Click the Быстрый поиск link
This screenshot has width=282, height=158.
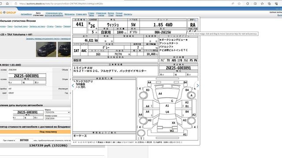[x=21, y=26]
